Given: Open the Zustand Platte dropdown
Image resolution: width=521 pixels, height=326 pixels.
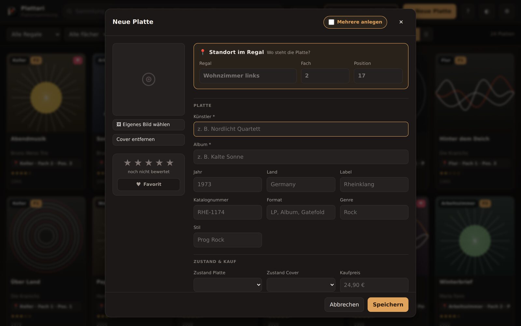Looking at the screenshot, I should pyautogui.click(x=228, y=285).
